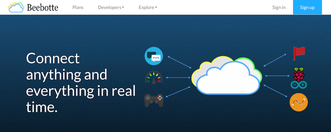The width and height of the screenshot is (331, 132).
Task: Click the Beebotte cloud logo icon
Action: 16,7
